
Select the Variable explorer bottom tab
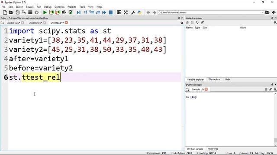195,80
